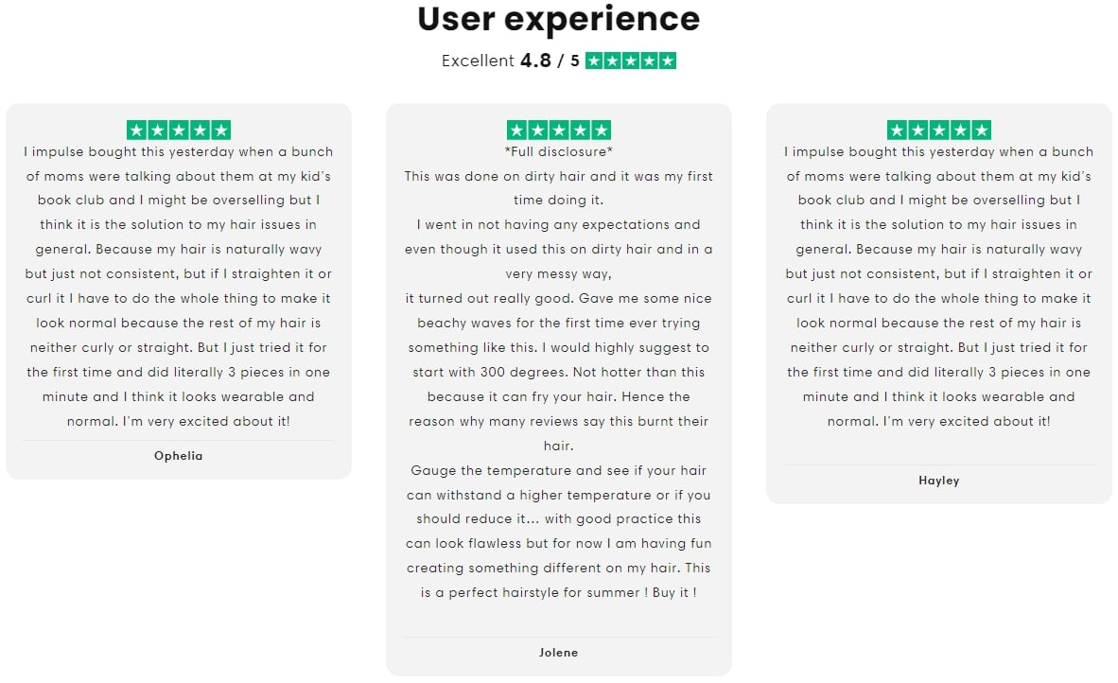Click the reviewer name Ophelia
The height and width of the screenshot is (683, 1118).
[x=178, y=456]
